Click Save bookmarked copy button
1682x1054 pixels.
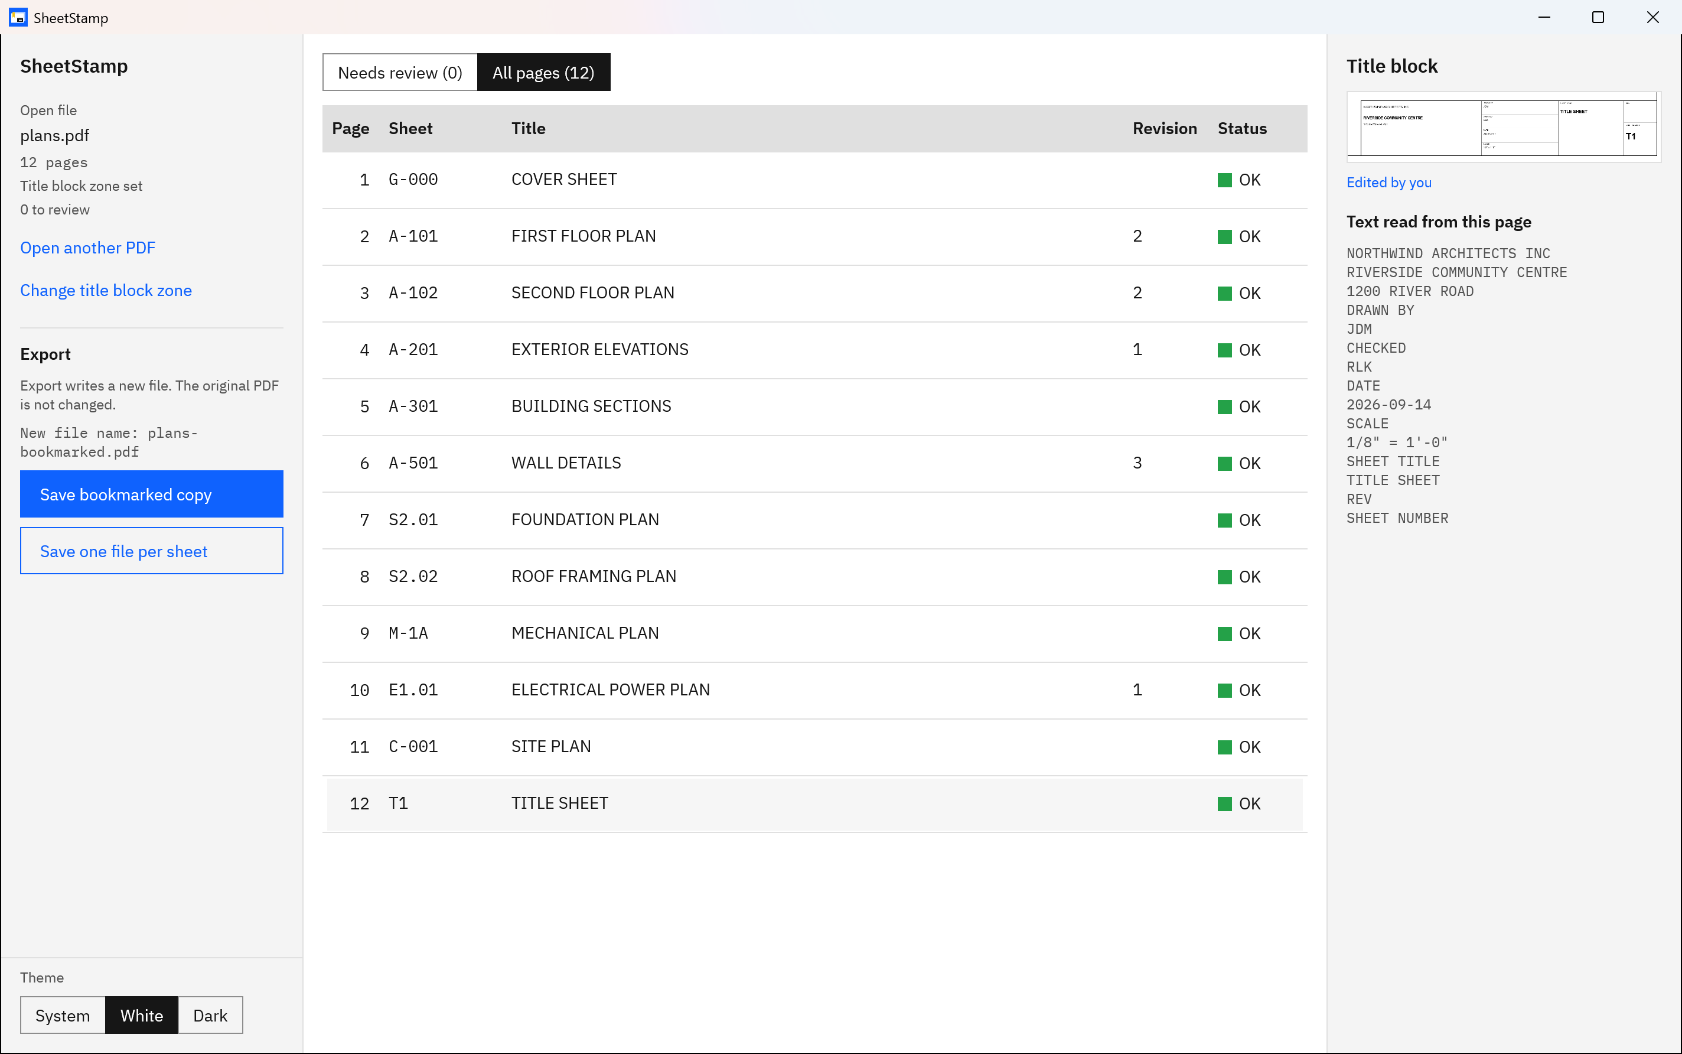152,495
